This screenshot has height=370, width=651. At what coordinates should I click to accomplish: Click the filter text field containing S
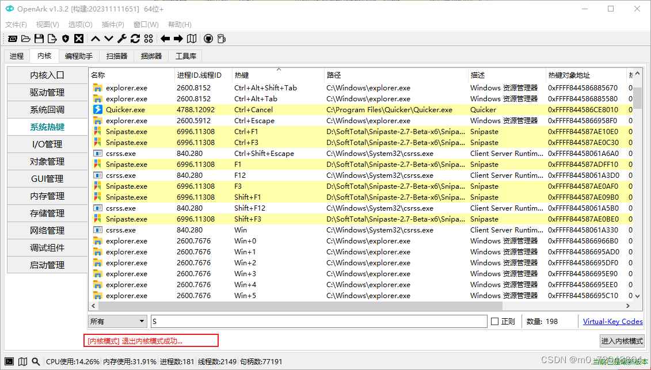[319, 322]
